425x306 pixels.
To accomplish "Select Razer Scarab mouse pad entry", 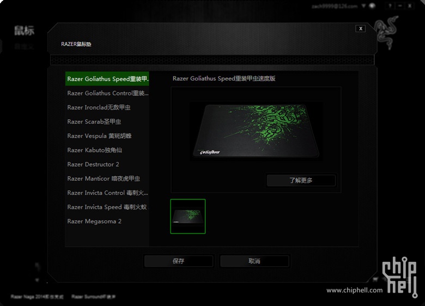I will [107, 121].
